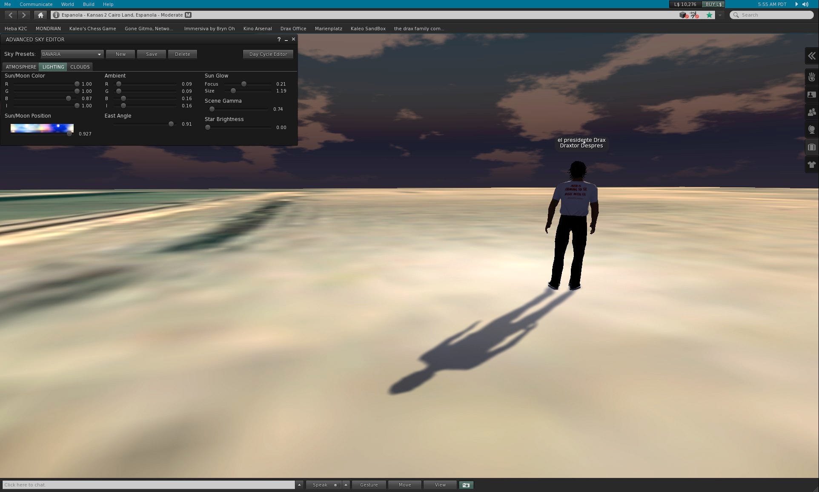Click the green favorite star icon
Screen dimensions: 819x492
(709, 15)
